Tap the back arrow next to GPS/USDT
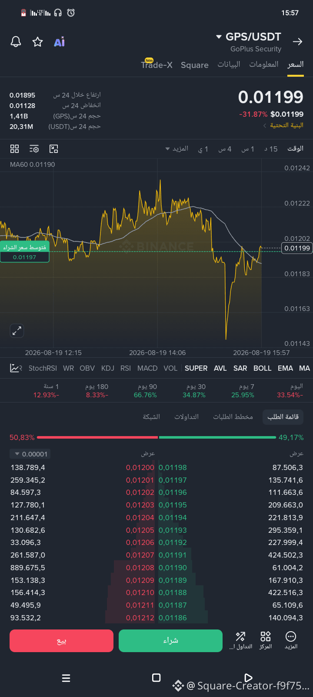The image size is (313, 697). point(297,42)
